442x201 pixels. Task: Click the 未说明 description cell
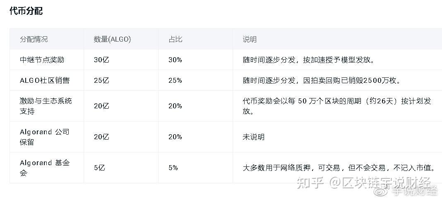[x=254, y=137]
